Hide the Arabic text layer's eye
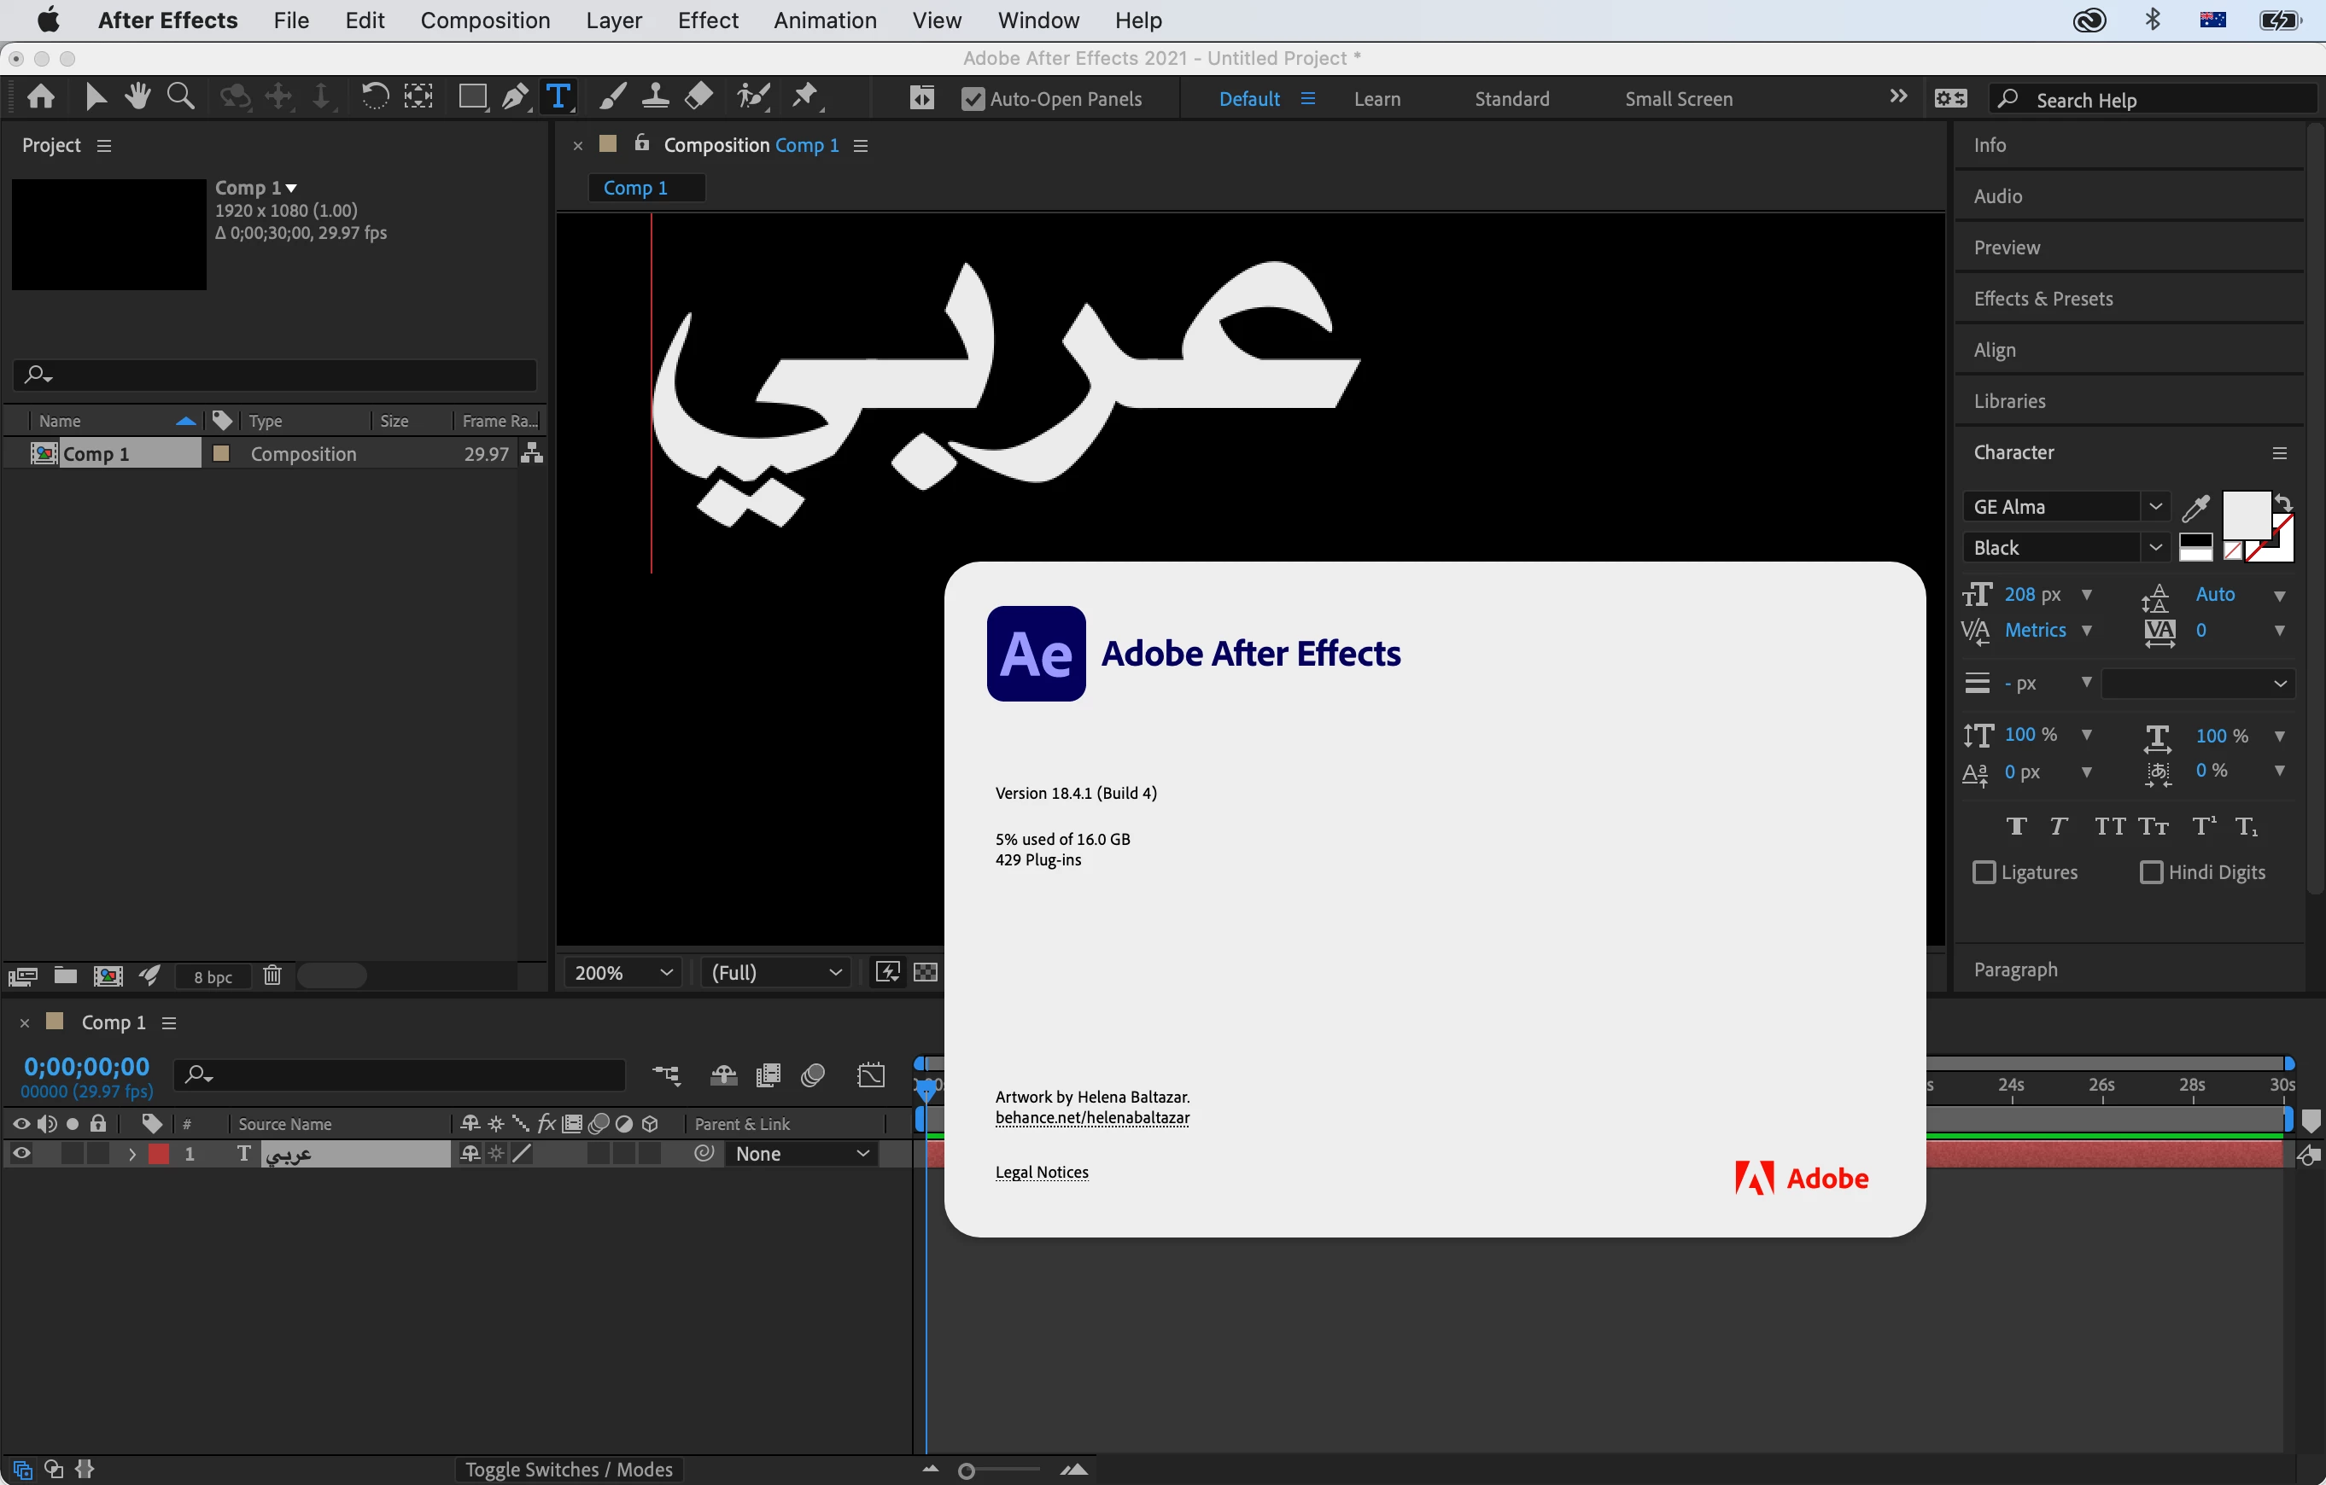This screenshot has width=2326, height=1485. point(21,1153)
